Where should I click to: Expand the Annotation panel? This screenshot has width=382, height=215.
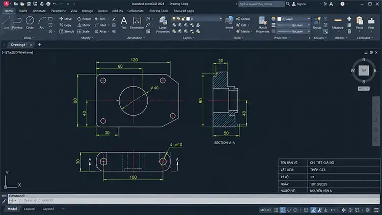pyautogui.click(x=136, y=38)
